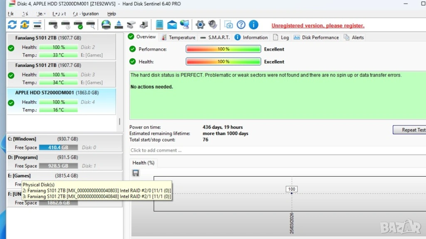Open the blue question mark help icon

pyautogui.click(x=241, y=25)
